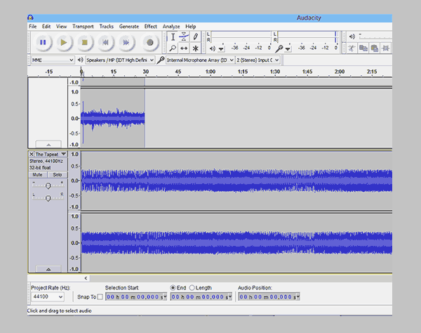Viewport: 421px width, 333px height.
Task: Select the Length radio button
Action: [x=192, y=288]
